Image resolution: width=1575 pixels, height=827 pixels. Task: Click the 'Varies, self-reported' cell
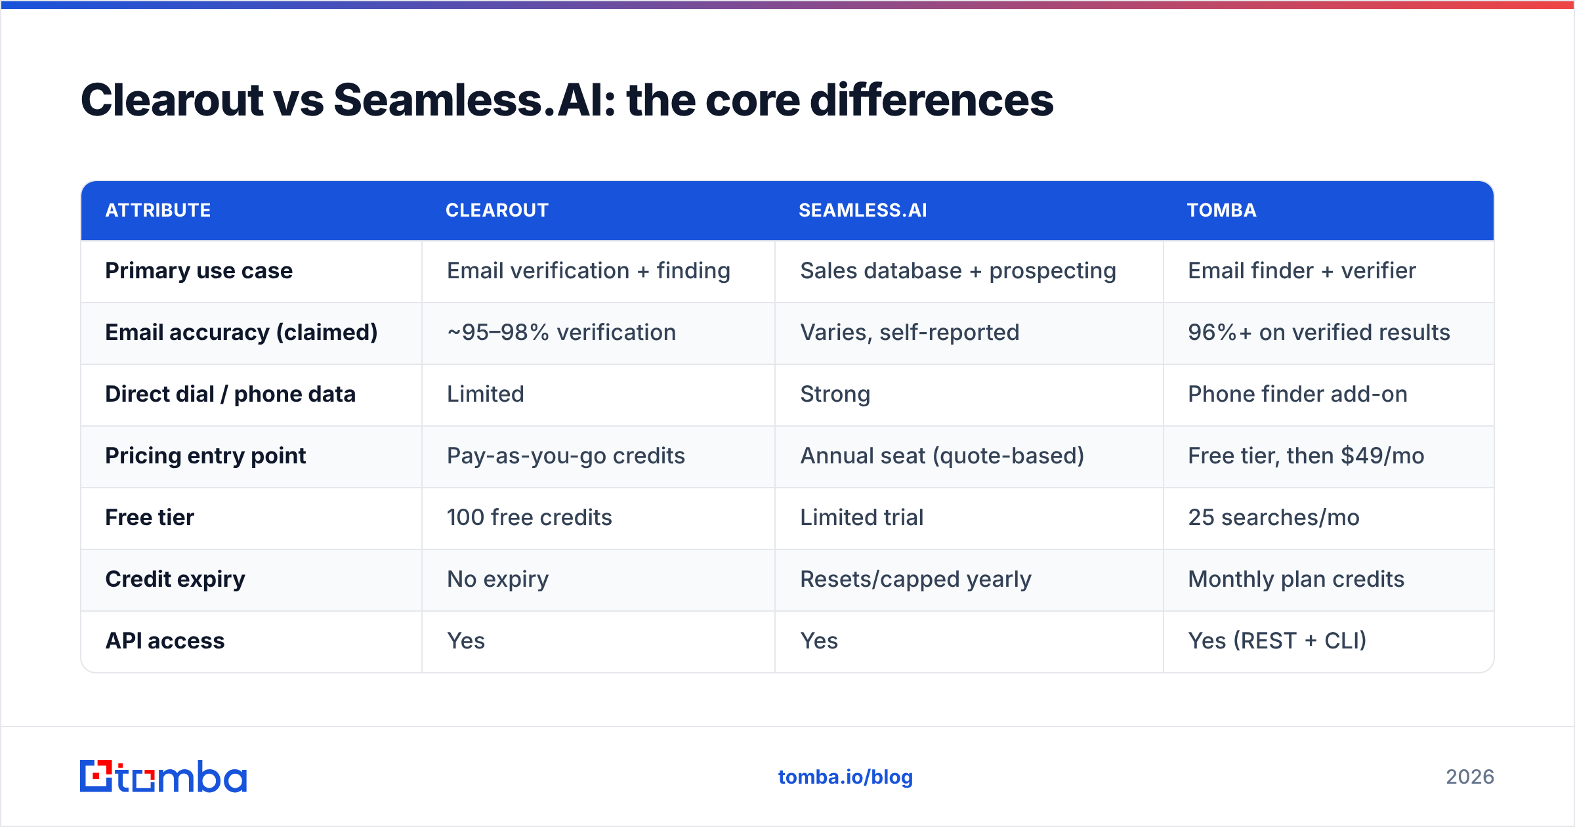(x=910, y=332)
